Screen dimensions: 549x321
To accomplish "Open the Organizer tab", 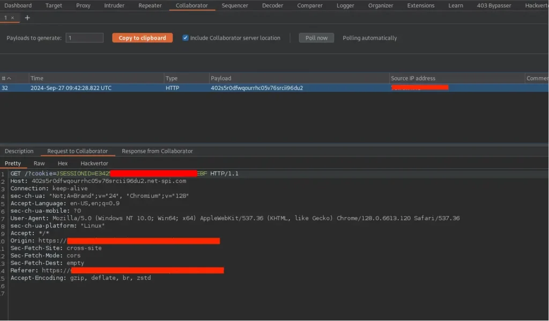I will pyautogui.click(x=381, y=5).
